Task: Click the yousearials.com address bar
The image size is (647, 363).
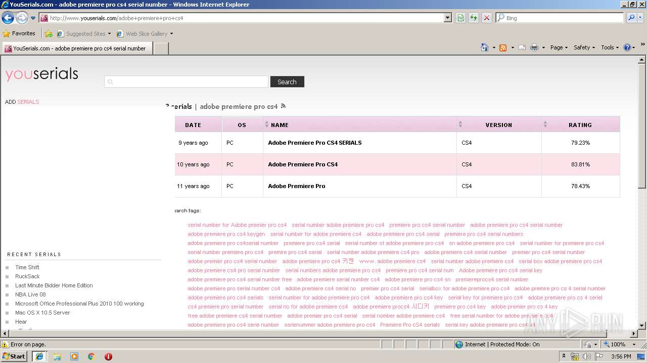Action: tap(242, 18)
